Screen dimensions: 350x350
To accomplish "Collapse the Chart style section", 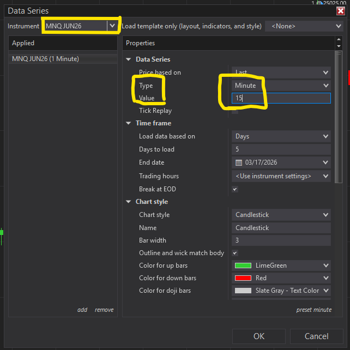I will 128,202.
